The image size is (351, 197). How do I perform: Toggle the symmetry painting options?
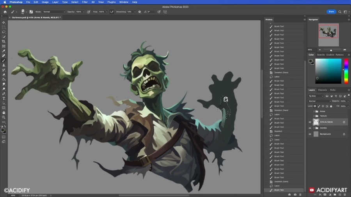coord(165,12)
